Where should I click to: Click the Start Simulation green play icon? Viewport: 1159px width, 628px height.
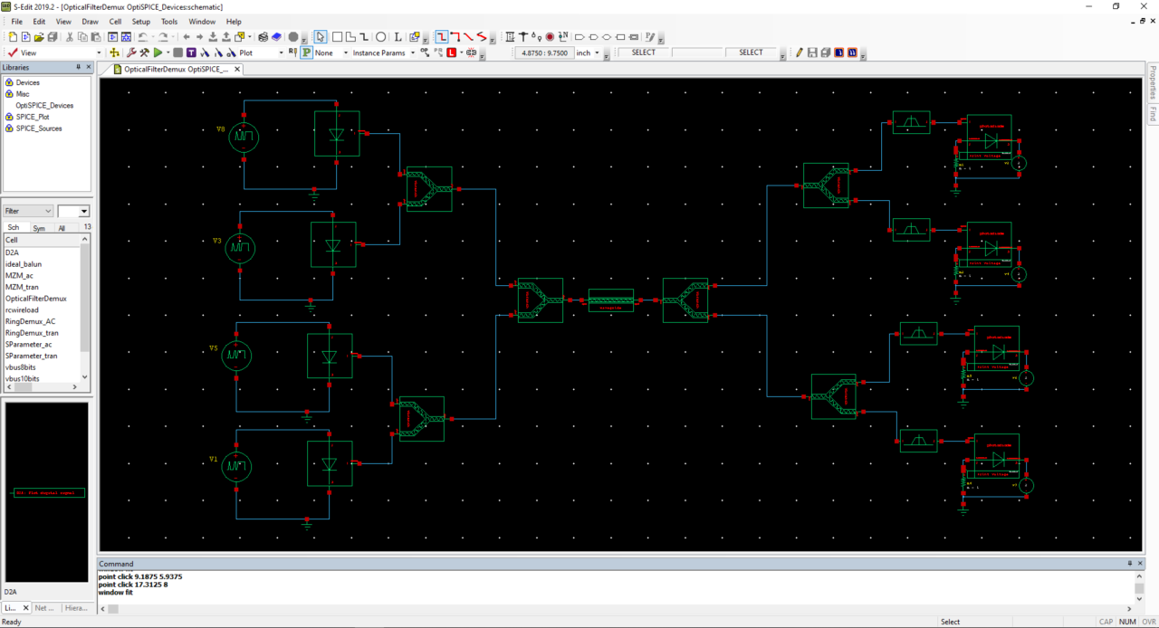tap(158, 53)
